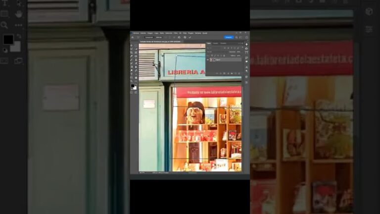380x214 pixels.
Task: Click the Home icon in options bar
Action: pos(133,37)
